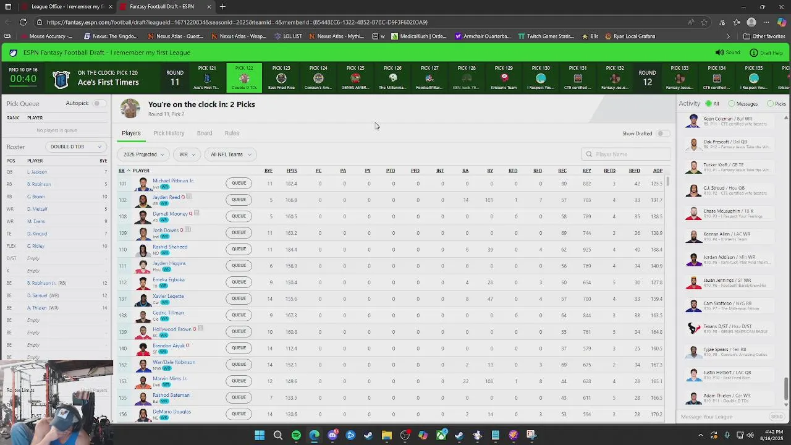Select the Pick 122 team logo
791x445 pixels.
pos(244,78)
